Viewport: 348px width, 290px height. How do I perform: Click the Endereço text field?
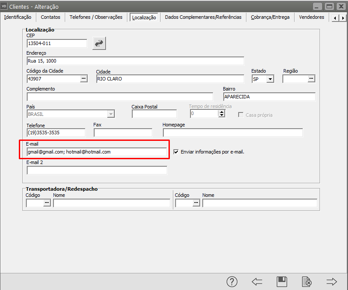coord(135,61)
